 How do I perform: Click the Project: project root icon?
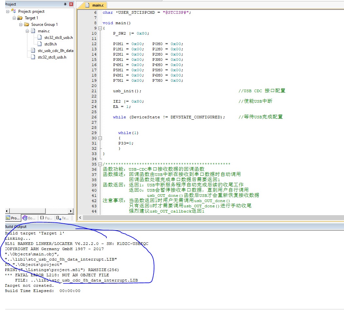tap(13, 11)
